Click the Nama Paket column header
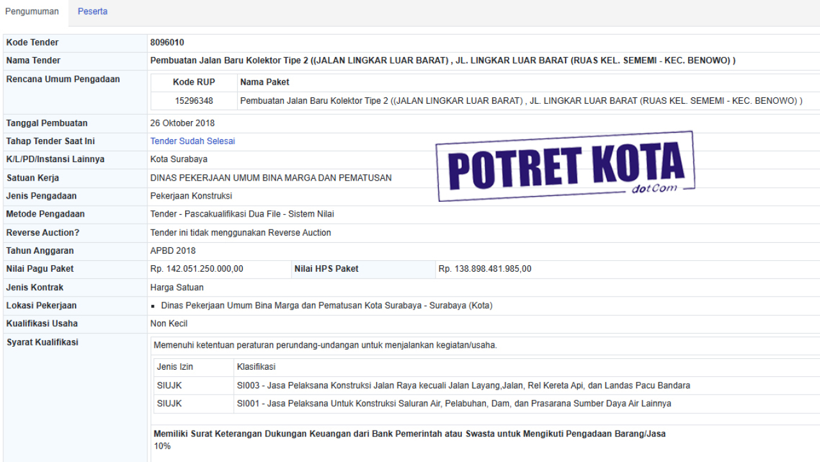 (x=265, y=82)
